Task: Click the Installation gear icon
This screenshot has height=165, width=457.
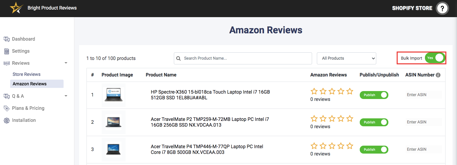Action: coord(6,120)
